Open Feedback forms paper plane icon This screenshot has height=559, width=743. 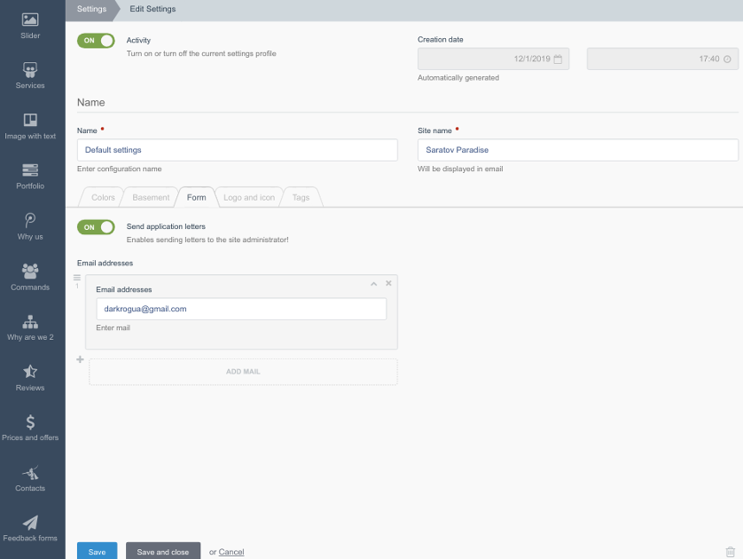30,523
